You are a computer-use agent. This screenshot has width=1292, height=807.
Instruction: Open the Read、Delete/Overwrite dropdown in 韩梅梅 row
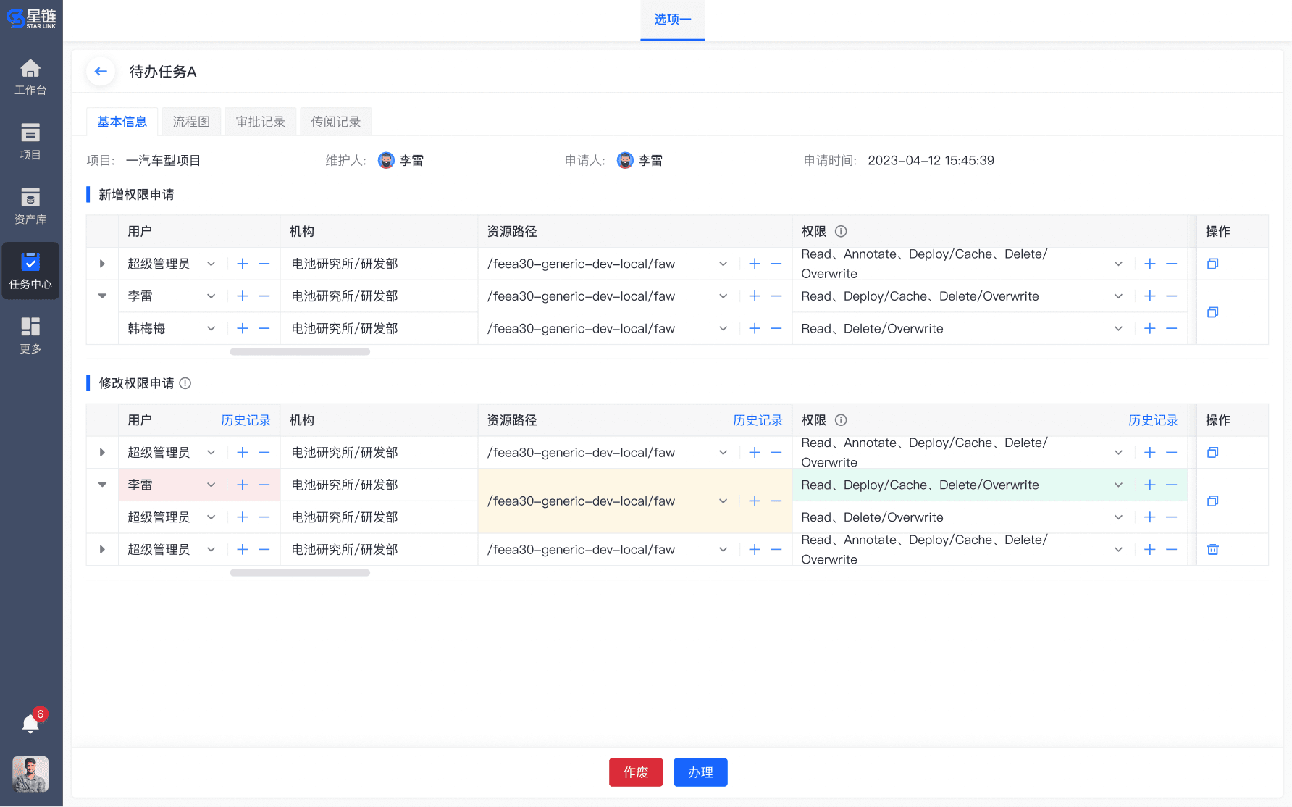coord(1118,329)
